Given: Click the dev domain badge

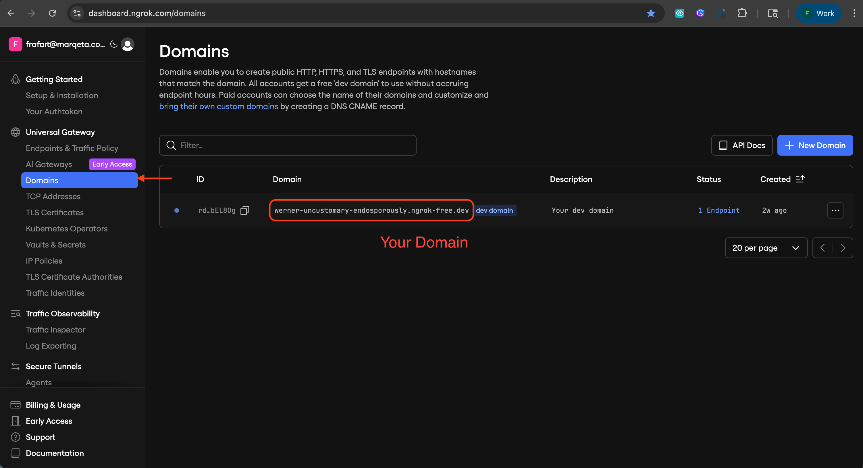Looking at the screenshot, I should coord(494,210).
